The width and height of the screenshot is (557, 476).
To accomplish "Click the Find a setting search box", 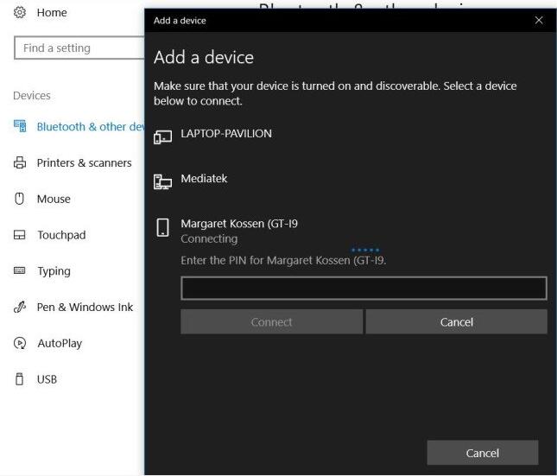I will [79, 48].
